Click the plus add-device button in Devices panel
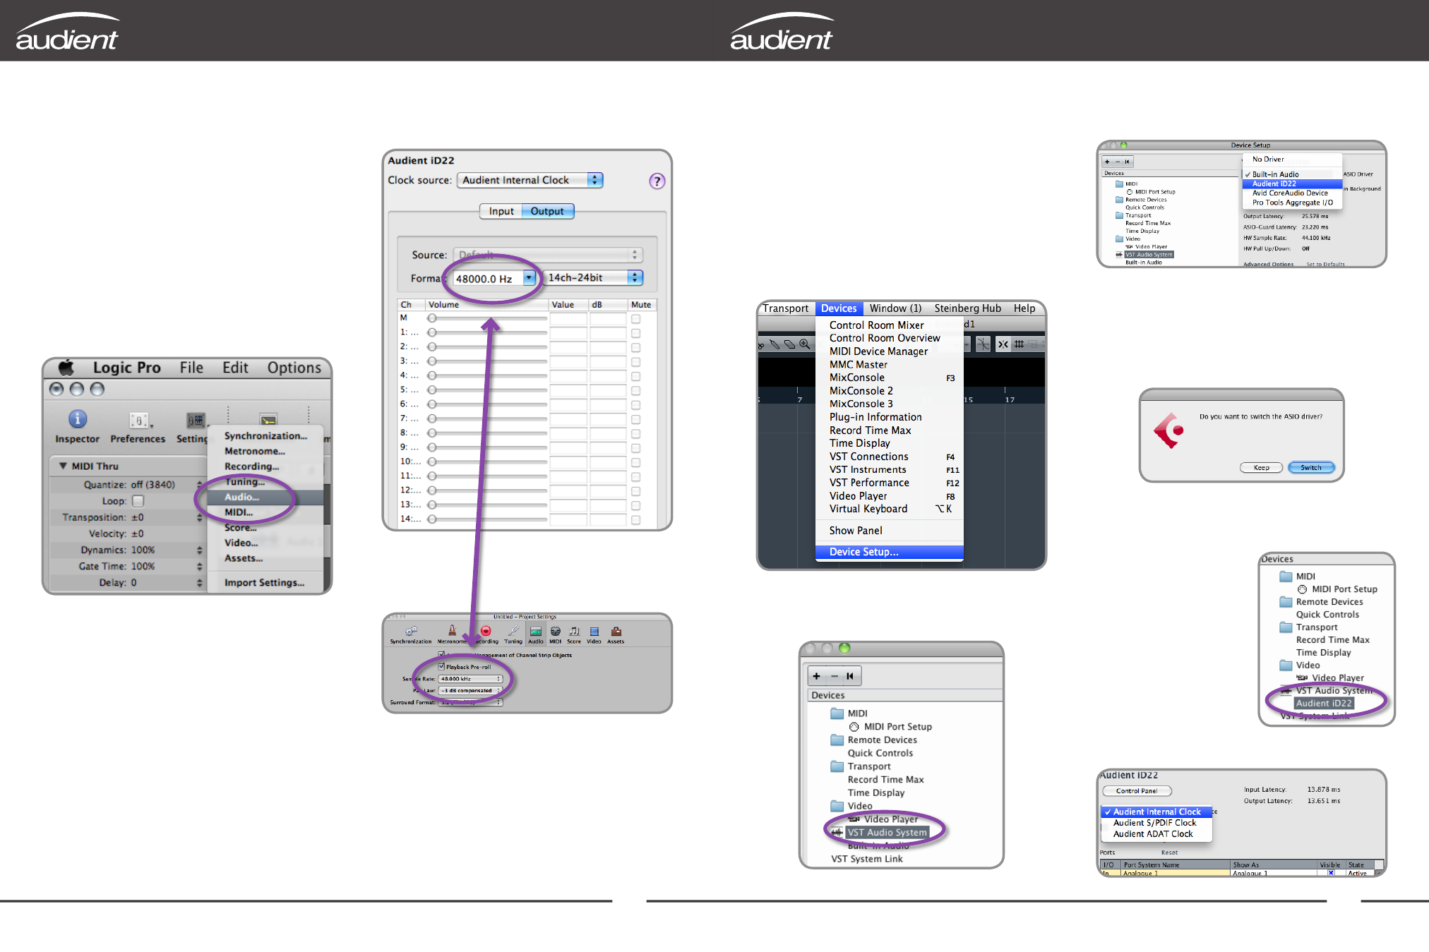1429x952 pixels. point(817,676)
